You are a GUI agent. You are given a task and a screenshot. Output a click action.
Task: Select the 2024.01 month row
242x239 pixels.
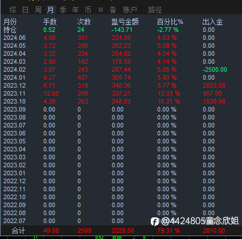coord(14,77)
